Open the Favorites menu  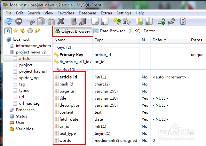[66, 13]
